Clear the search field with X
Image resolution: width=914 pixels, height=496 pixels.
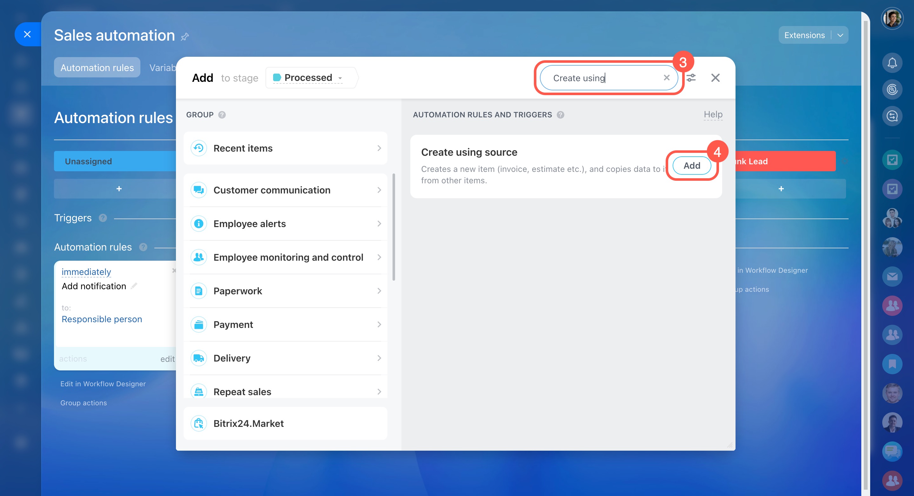[666, 78]
